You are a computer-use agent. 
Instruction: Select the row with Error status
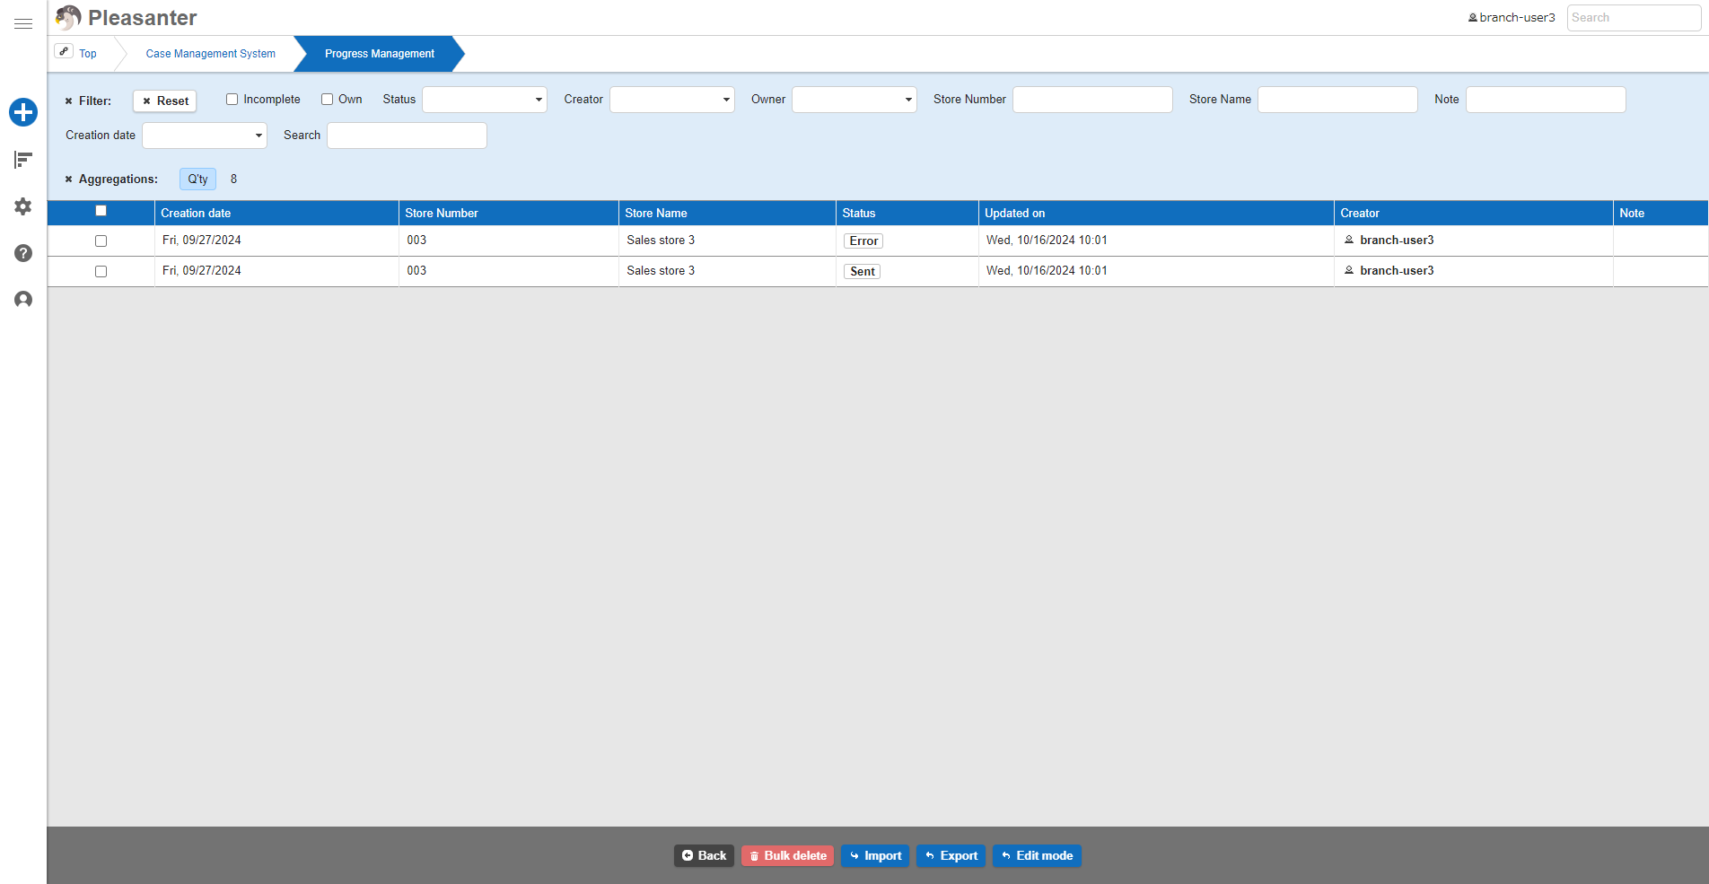tap(101, 241)
